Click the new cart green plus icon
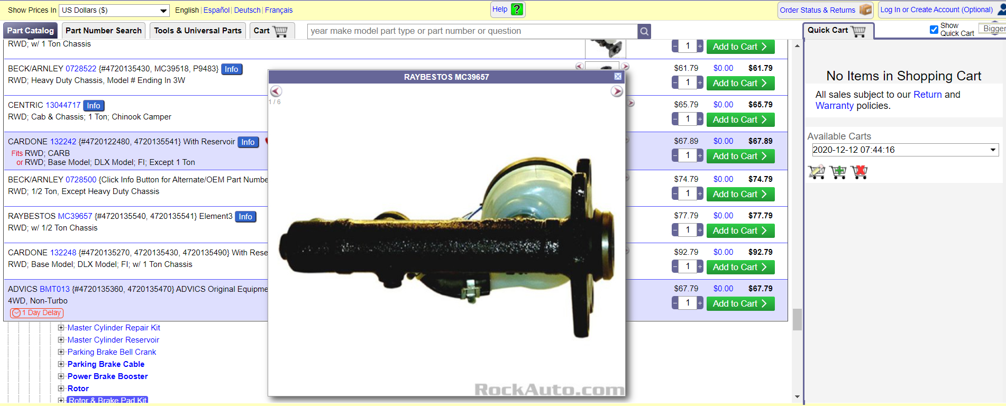Image resolution: width=1006 pixels, height=406 pixels. (838, 172)
